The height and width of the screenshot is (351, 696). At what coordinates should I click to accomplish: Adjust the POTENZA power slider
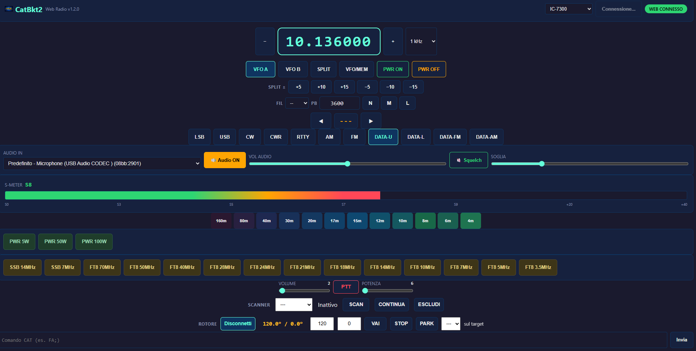(x=388, y=291)
